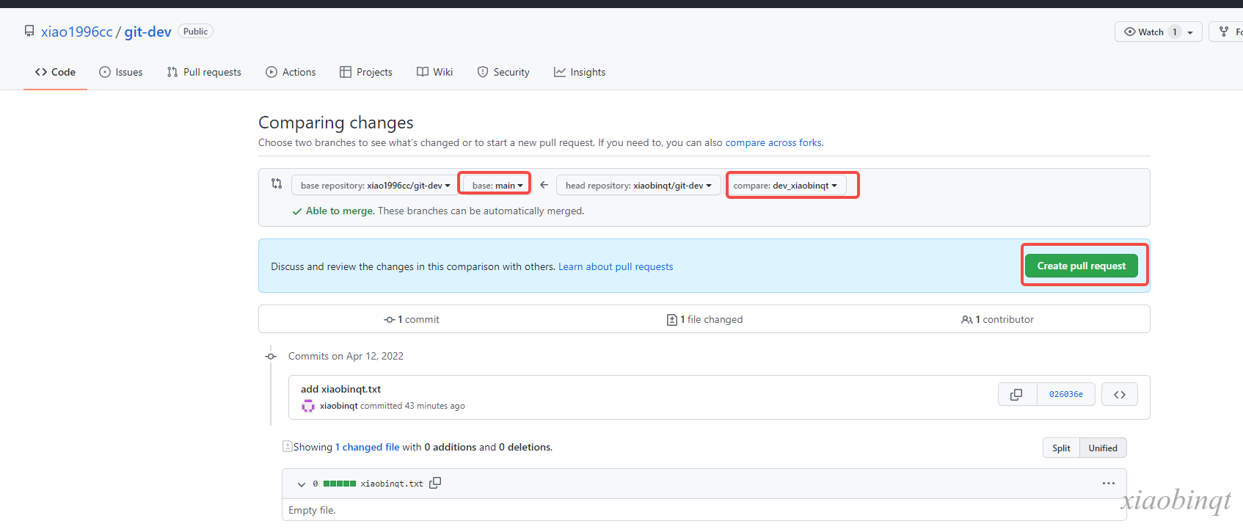This screenshot has width=1243, height=532.
Task: Open the add xiaobinqt.txt commit
Action: coord(340,389)
